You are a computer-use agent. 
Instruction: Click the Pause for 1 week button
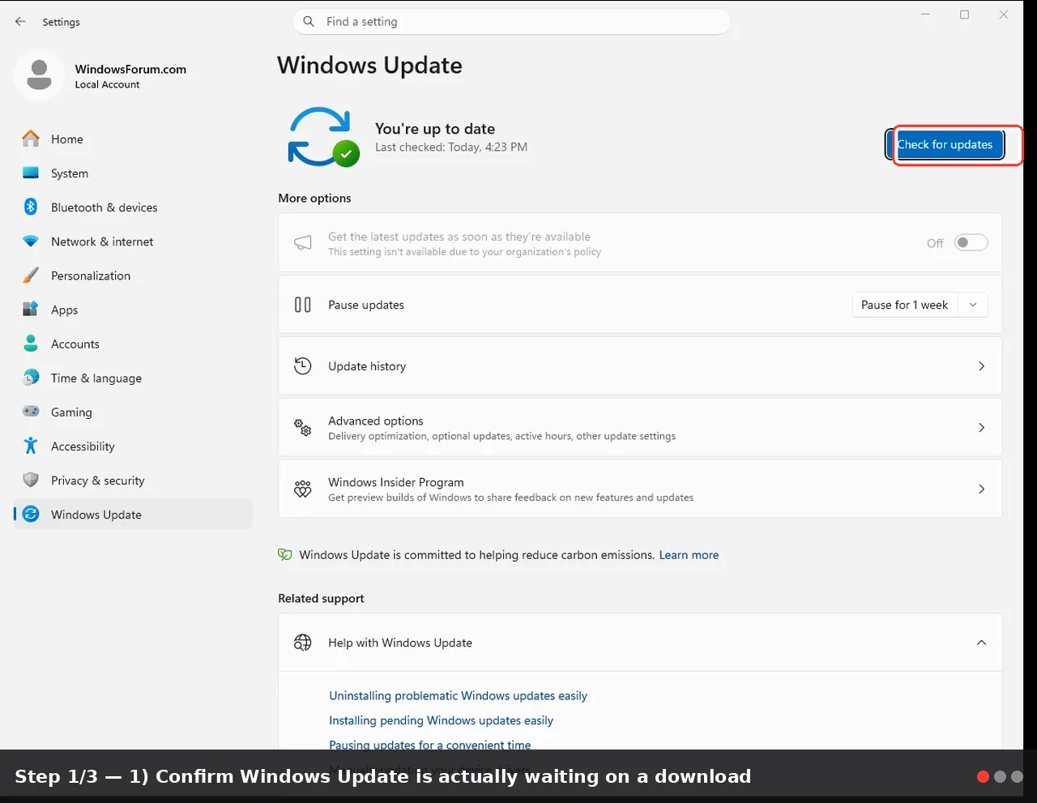tap(905, 305)
